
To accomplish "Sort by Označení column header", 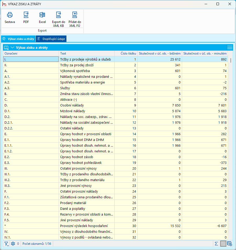I will (31, 53).
